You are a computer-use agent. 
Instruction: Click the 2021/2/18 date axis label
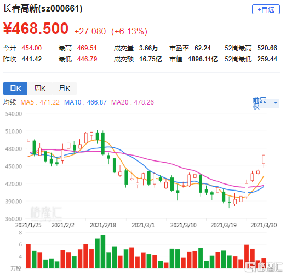click(103, 225)
